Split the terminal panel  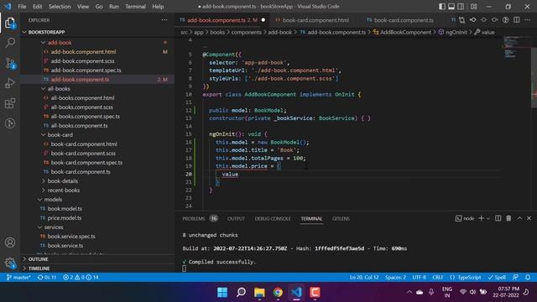pyautogui.click(x=498, y=218)
